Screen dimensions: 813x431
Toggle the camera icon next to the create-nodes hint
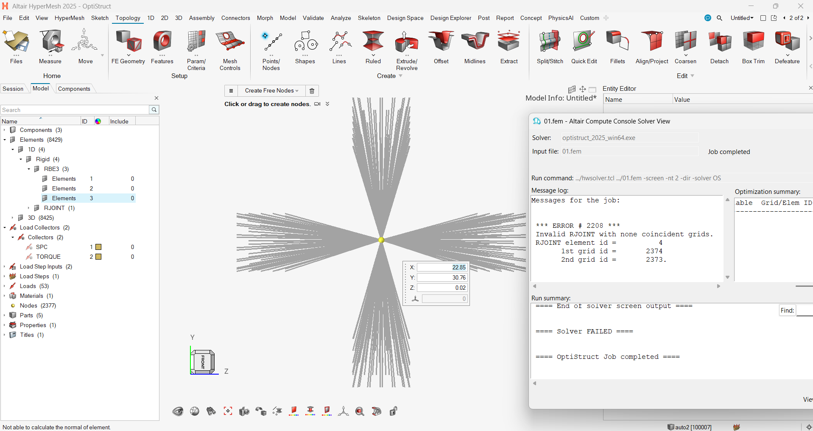point(317,104)
